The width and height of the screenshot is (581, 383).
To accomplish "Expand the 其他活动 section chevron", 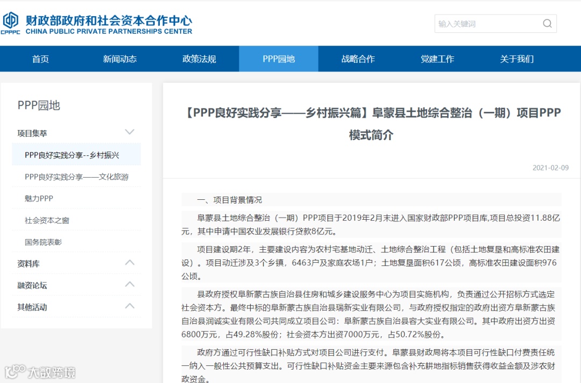I will tap(129, 306).
